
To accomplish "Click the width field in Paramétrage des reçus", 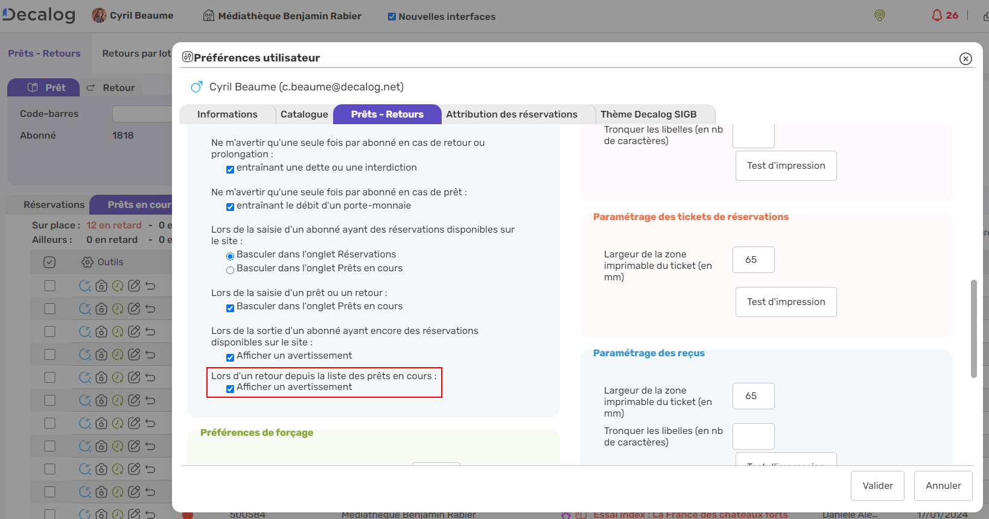I will point(753,396).
